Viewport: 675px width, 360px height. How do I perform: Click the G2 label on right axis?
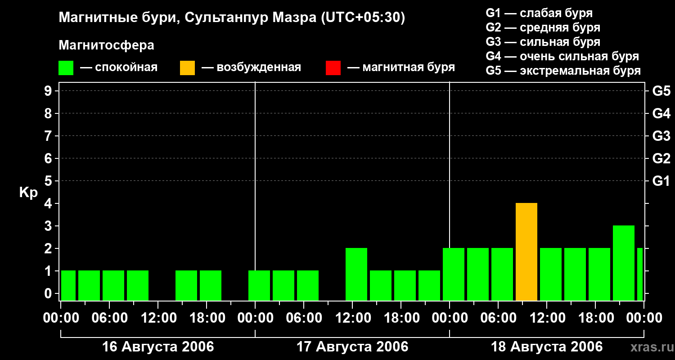pos(661,158)
